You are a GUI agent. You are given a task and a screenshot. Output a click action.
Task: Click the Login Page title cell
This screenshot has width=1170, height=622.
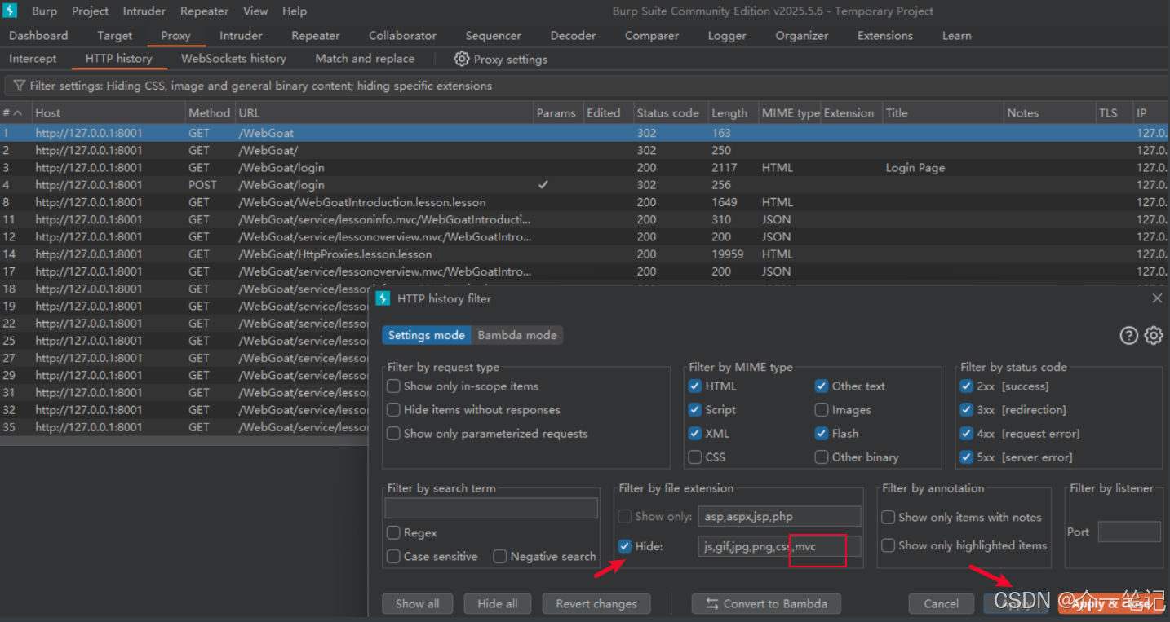[x=915, y=168]
